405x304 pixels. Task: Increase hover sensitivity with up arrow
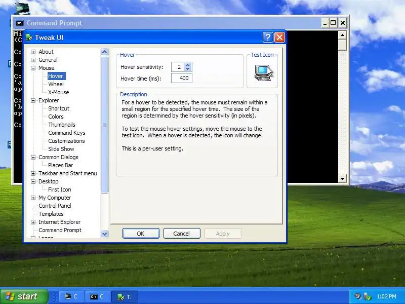188,65
